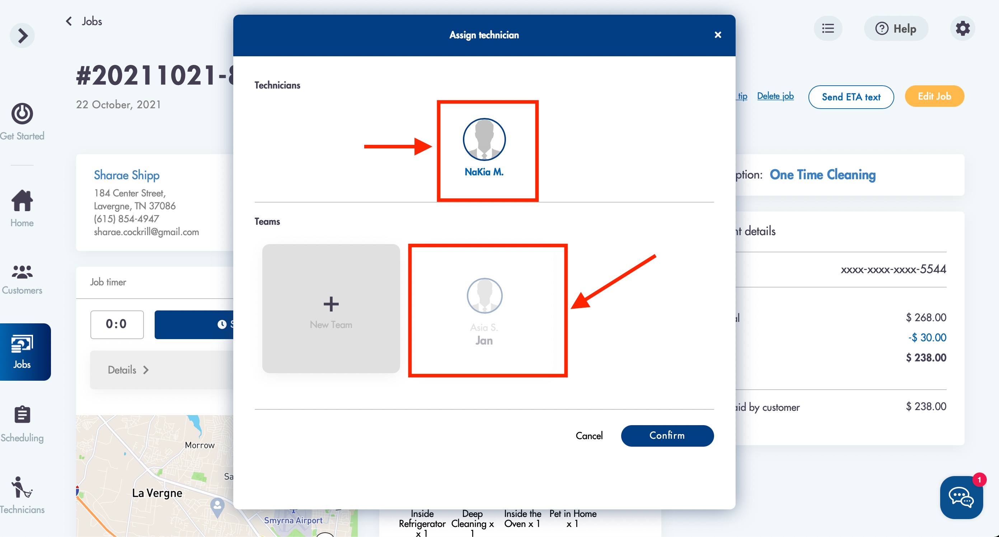The height and width of the screenshot is (537, 999).
Task: Select the Jobs tab in sidebar
Action: pos(22,351)
